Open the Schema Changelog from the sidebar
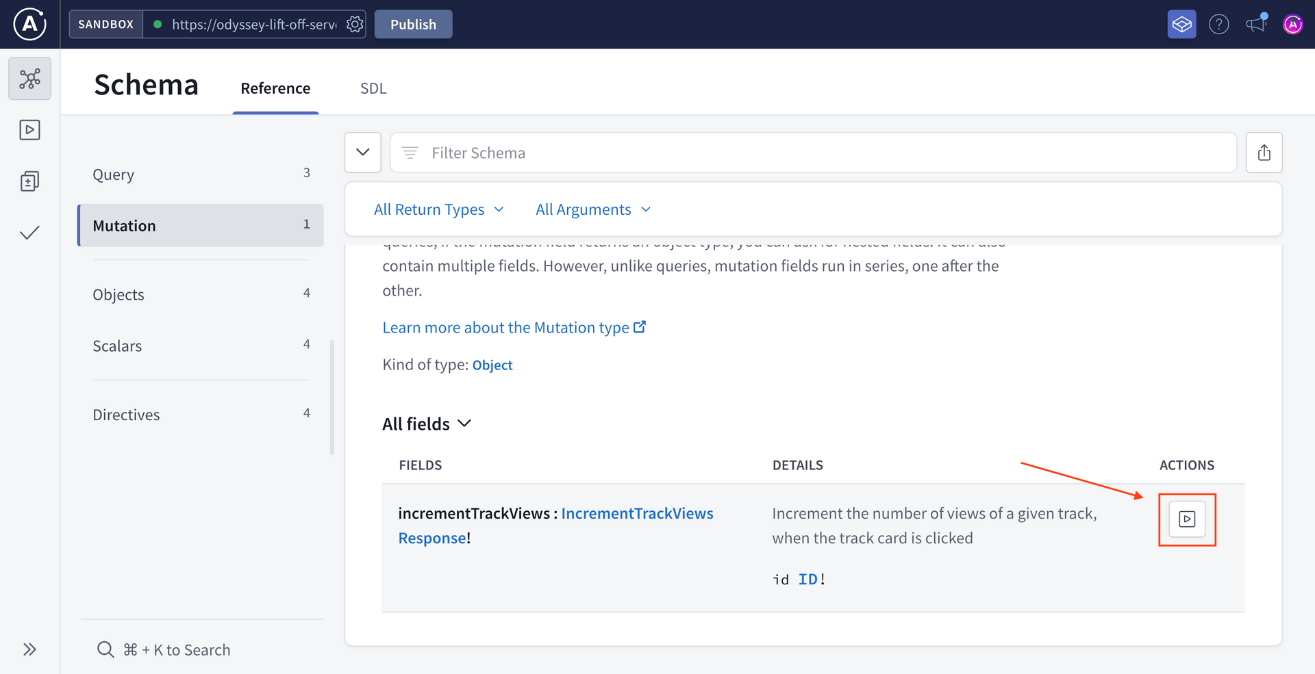This screenshot has width=1315, height=674. (x=29, y=181)
